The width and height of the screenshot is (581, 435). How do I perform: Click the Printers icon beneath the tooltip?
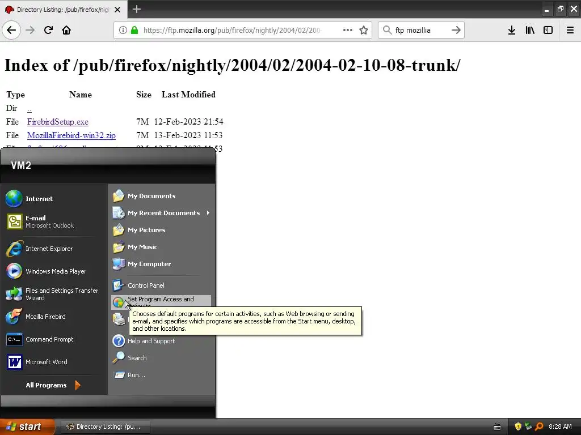tap(119, 319)
